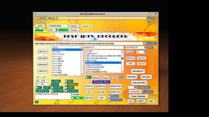
Task: Enable the VLC VOD checkbox
Action: pyautogui.click(x=52, y=91)
